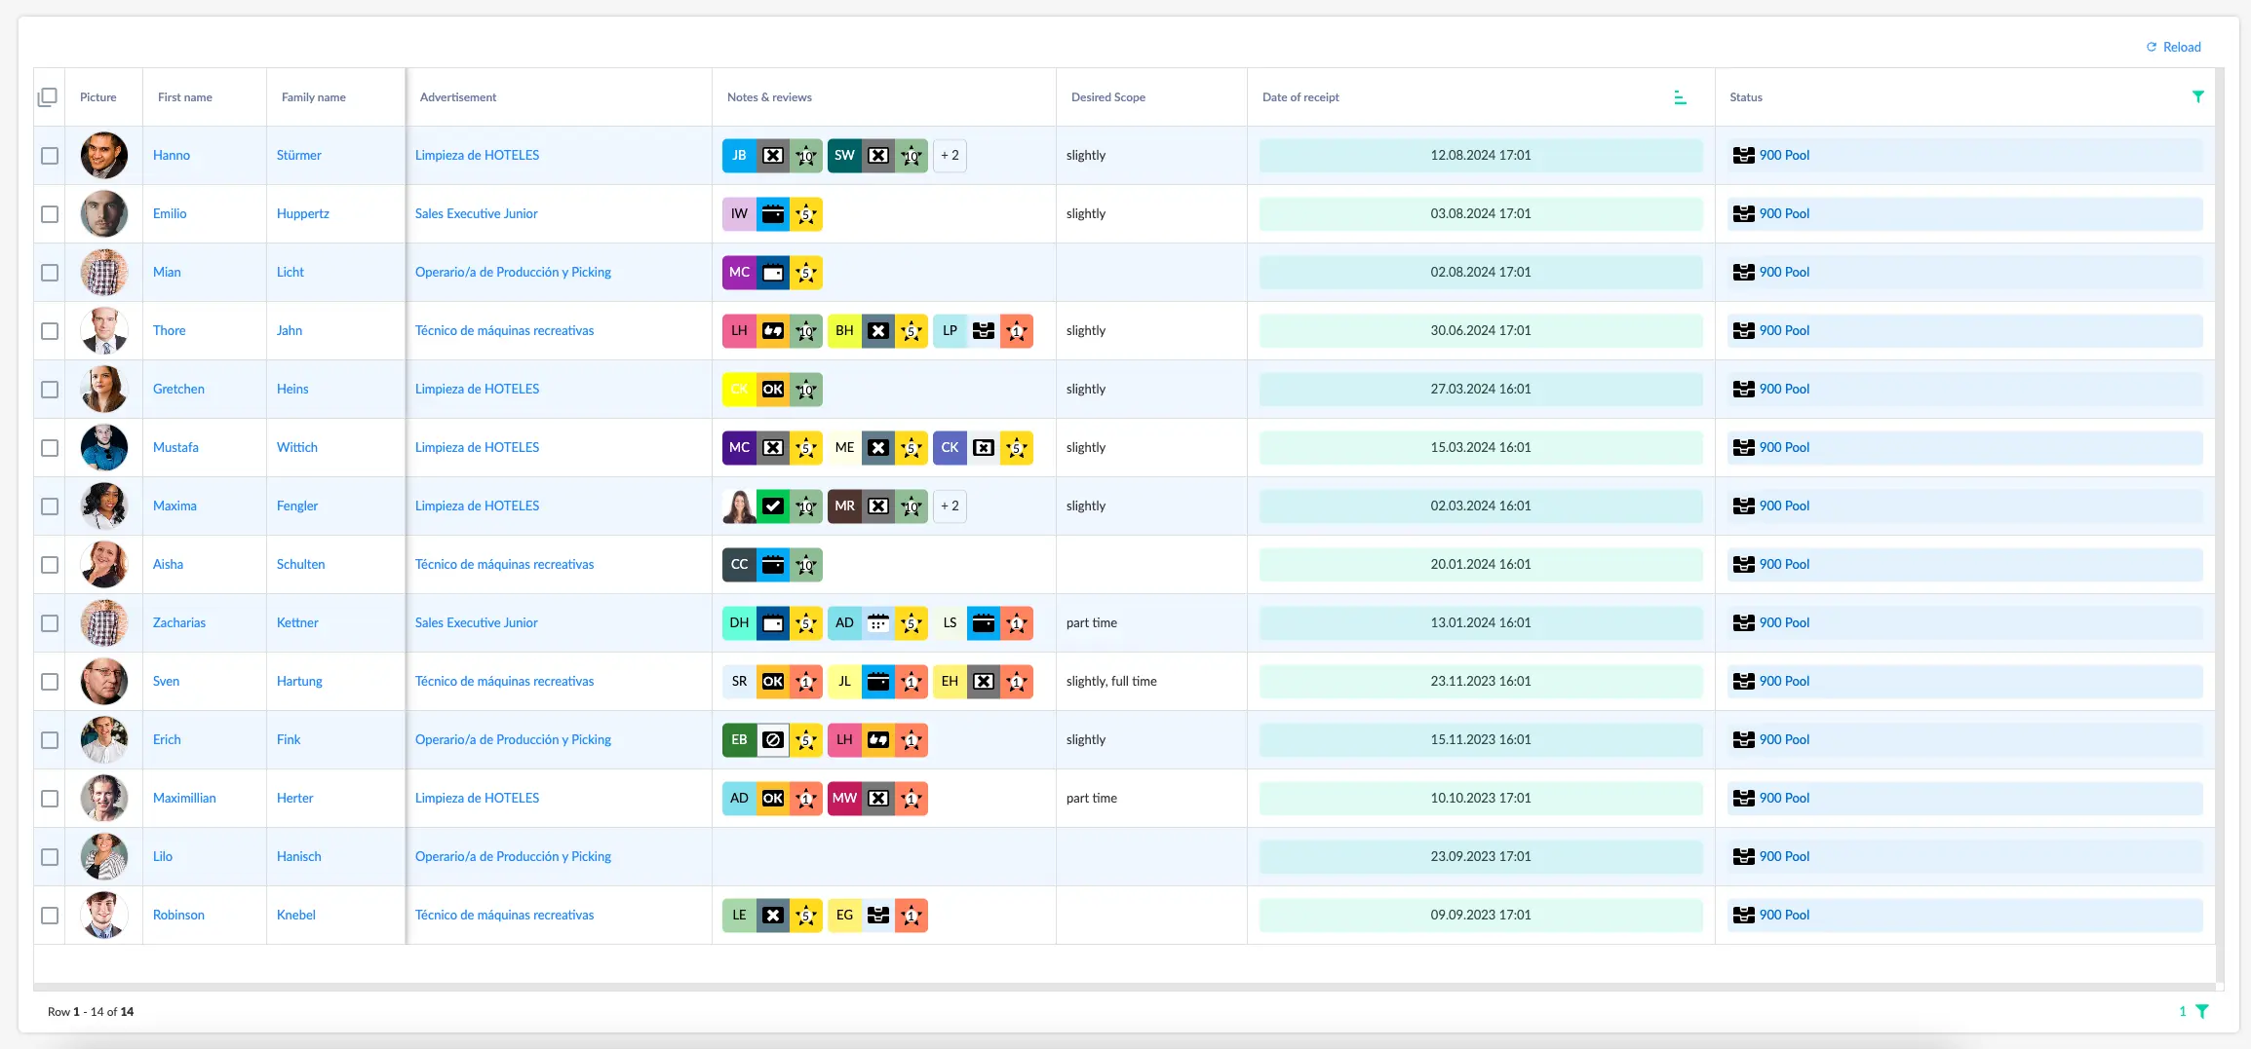Click the green checkmark review in Maxima's row
Viewport: 2251px width, 1049px height.
pos(773,506)
